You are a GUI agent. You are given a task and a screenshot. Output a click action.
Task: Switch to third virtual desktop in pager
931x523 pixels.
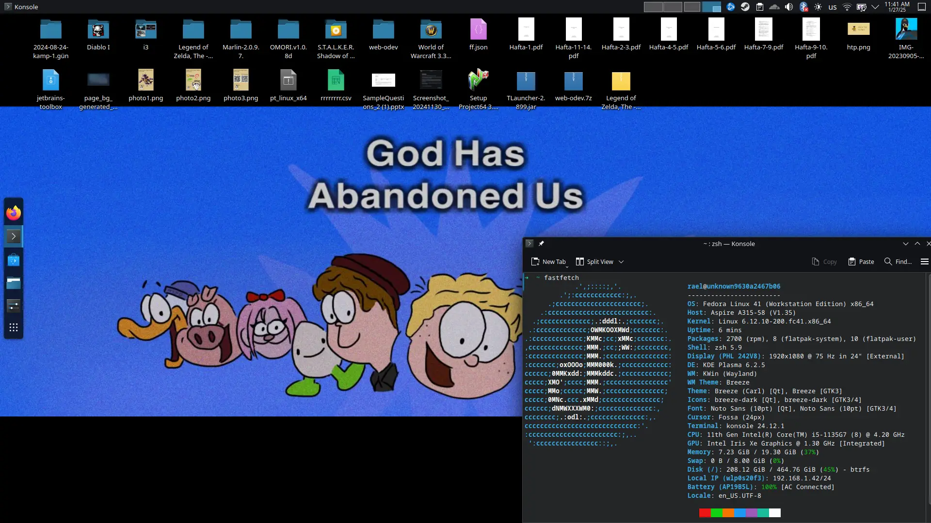coord(692,7)
